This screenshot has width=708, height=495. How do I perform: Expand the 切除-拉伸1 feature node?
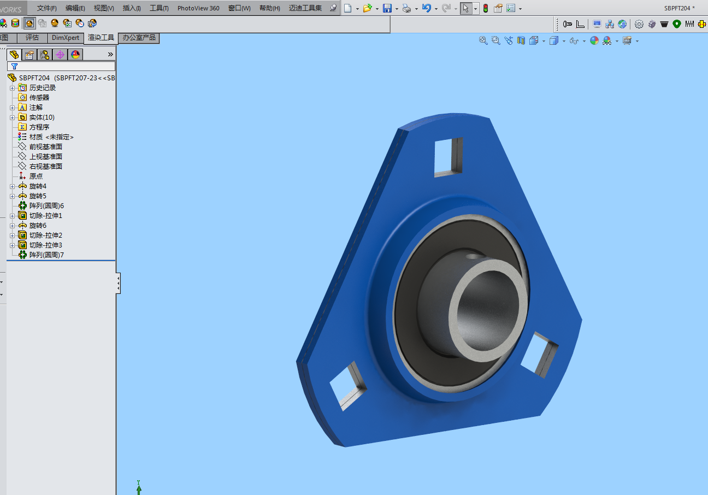pos(12,216)
